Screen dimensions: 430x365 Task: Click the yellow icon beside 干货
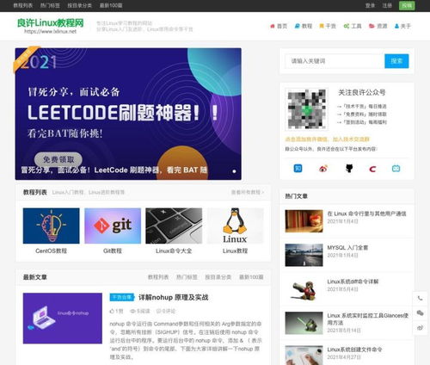pyautogui.click(x=322, y=26)
